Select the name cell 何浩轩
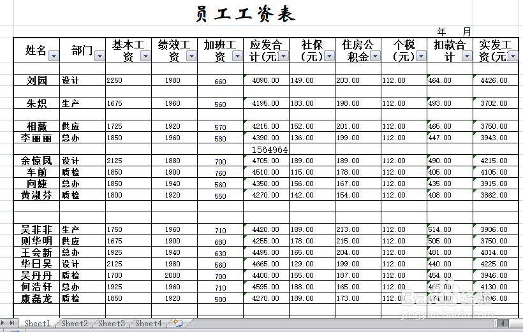 pos(37,287)
